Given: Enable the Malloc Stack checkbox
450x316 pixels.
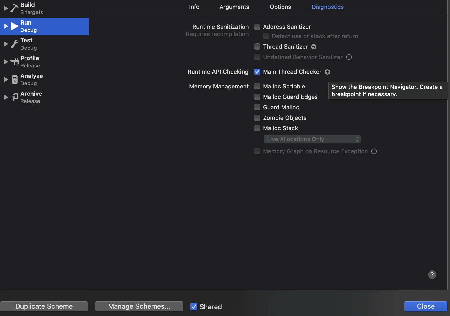Looking at the screenshot, I should pyautogui.click(x=257, y=128).
